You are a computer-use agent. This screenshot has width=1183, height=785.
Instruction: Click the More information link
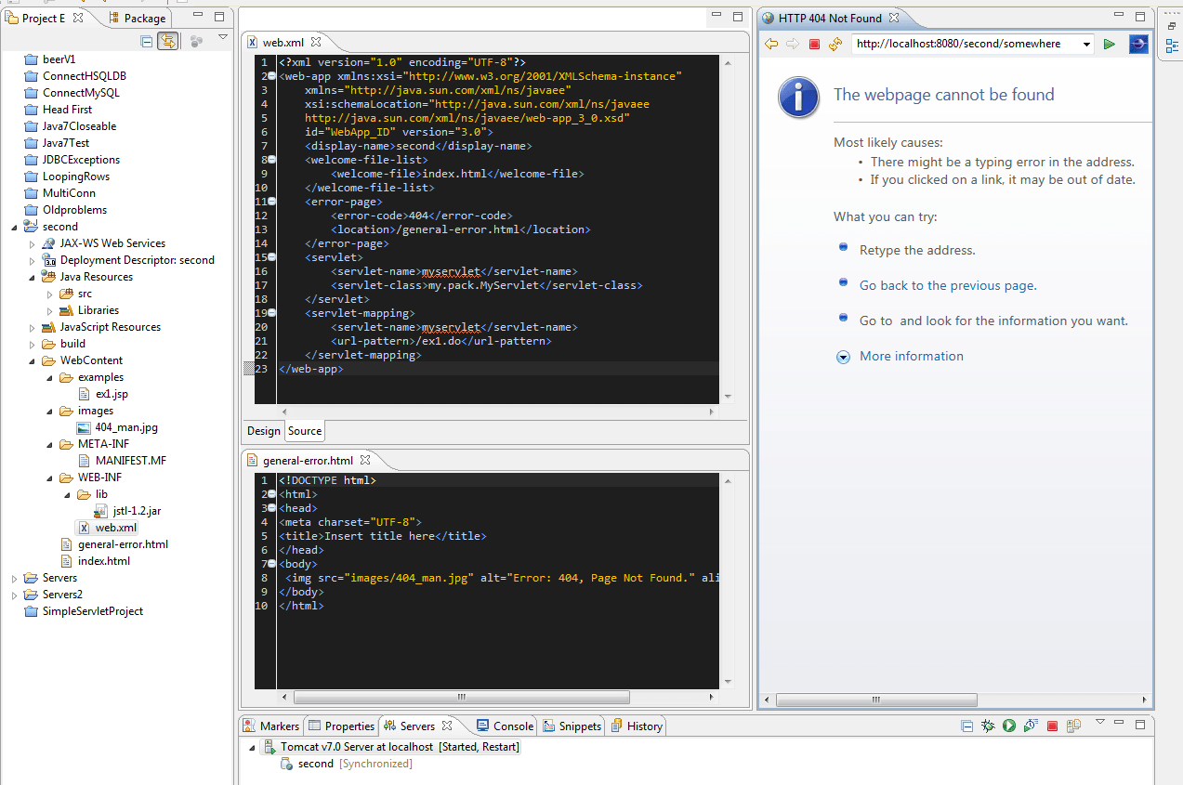(x=911, y=356)
